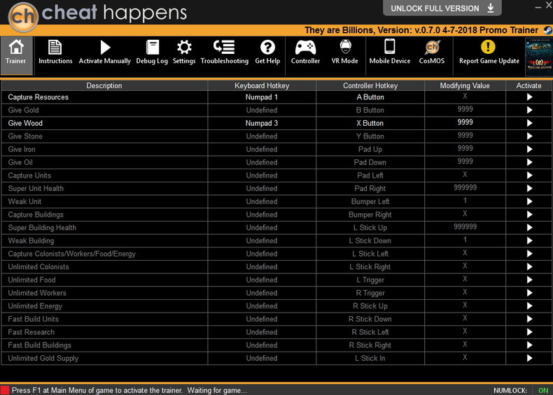Click Numpad 3 keyboard hotkey cell
The image size is (553, 395).
point(262,123)
